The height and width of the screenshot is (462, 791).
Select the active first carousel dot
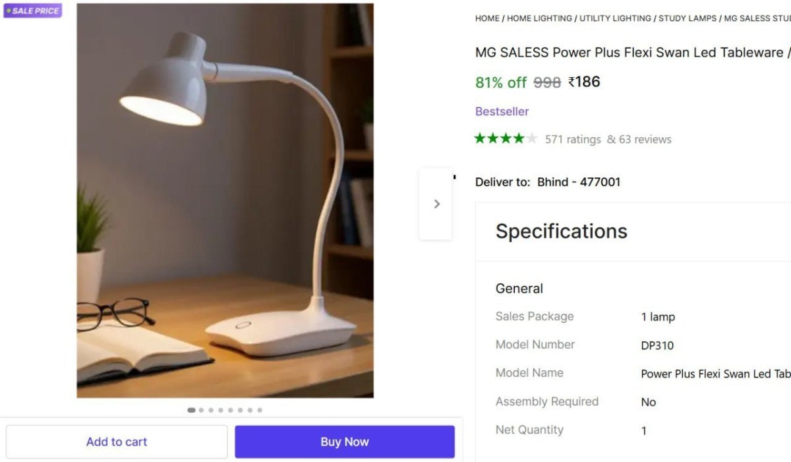(191, 410)
